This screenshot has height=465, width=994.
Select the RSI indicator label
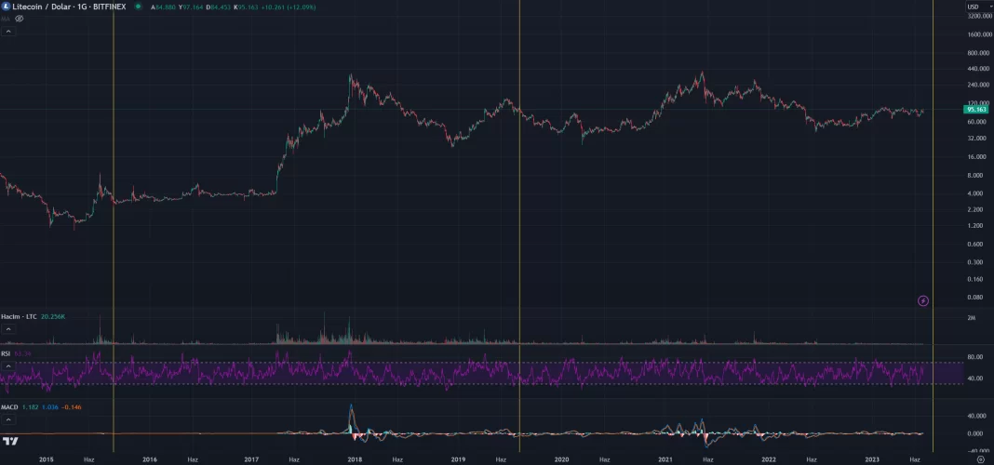point(7,353)
